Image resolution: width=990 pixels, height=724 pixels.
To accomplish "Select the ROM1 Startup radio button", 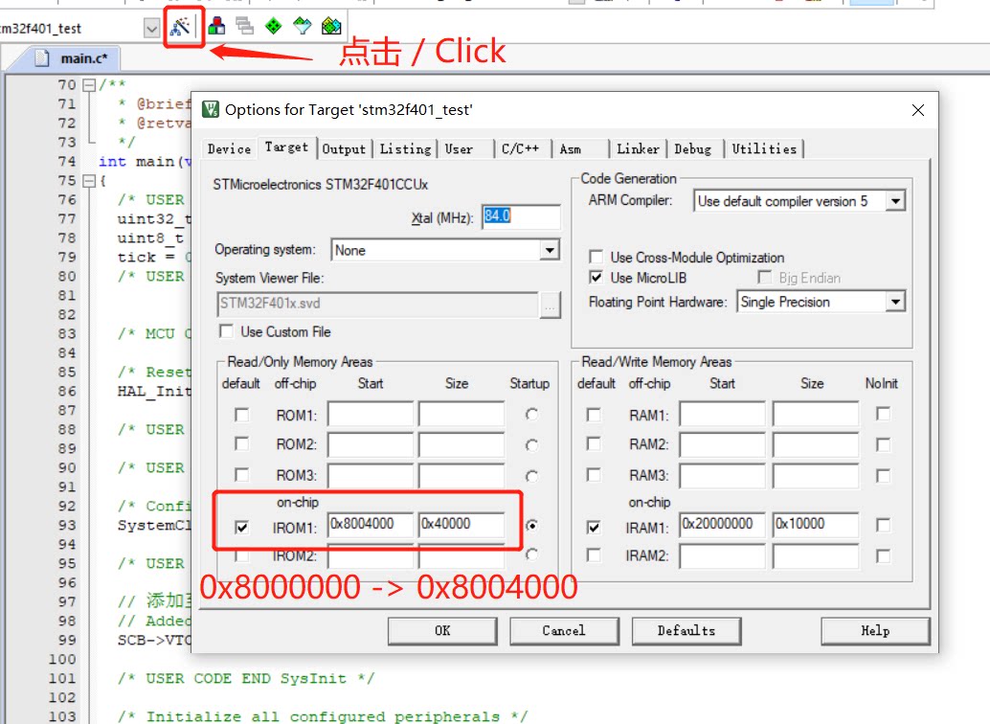I will (x=531, y=415).
